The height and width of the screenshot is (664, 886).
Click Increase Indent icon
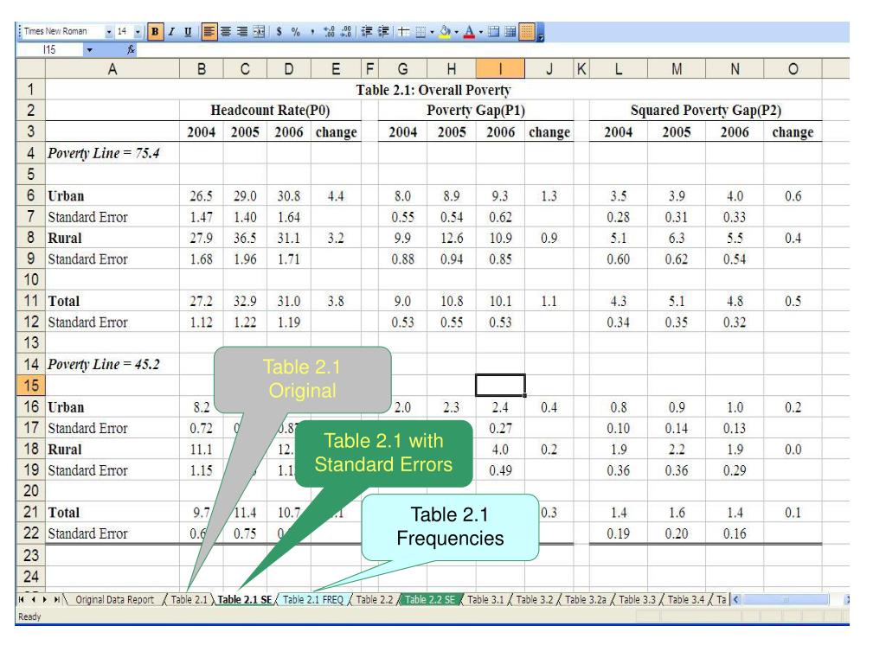383,32
